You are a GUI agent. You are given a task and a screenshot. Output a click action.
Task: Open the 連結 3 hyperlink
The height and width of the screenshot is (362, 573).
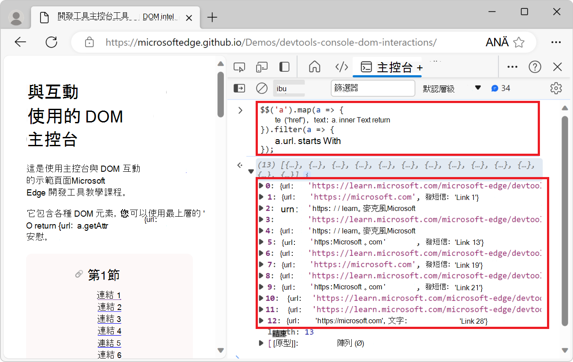(x=109, y=318)
